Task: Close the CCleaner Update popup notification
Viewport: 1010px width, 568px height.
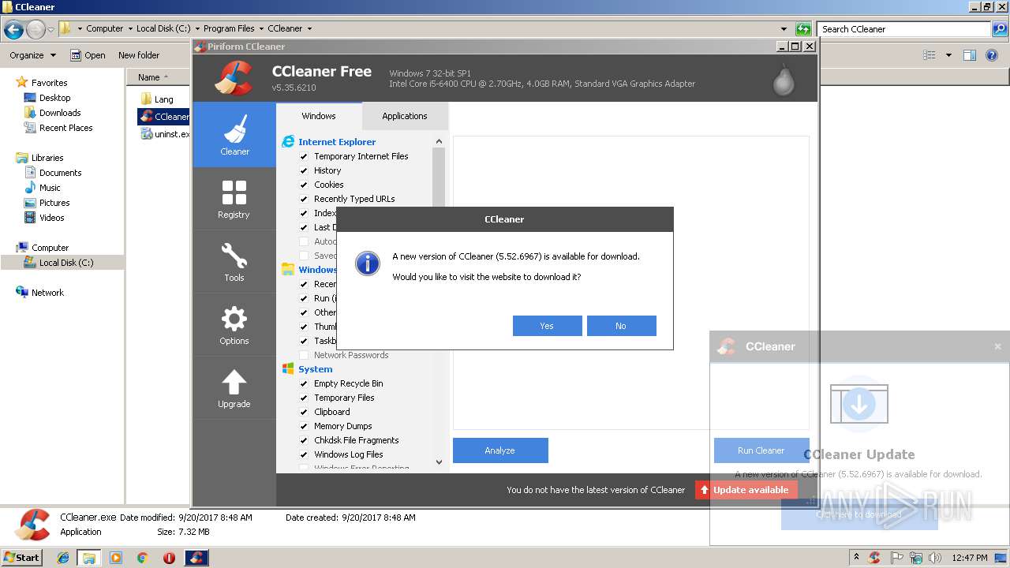Action: click(997, 346)
